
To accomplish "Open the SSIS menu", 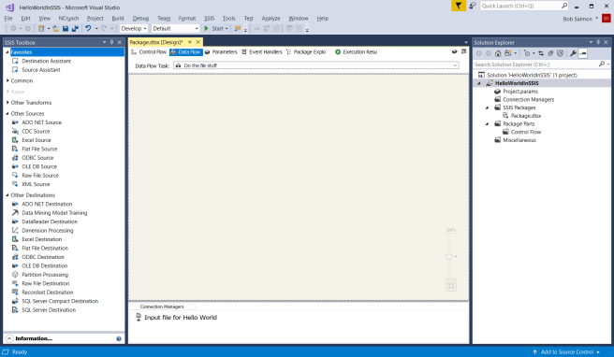I will click(209, 19).
